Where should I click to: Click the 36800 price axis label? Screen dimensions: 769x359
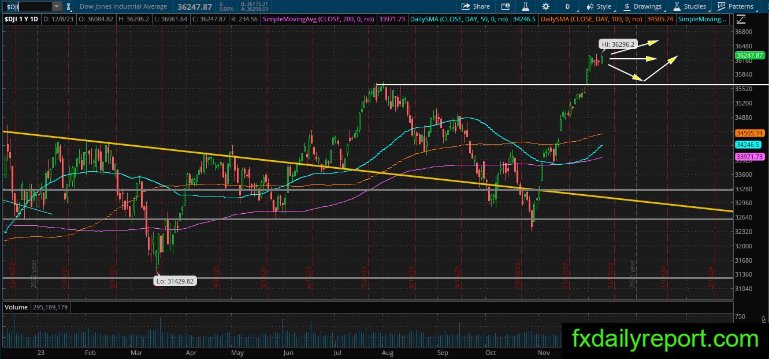point(744,32)
